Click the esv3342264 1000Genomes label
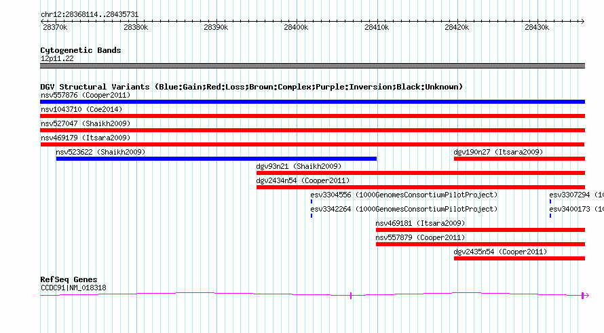 tap(404, 209)
